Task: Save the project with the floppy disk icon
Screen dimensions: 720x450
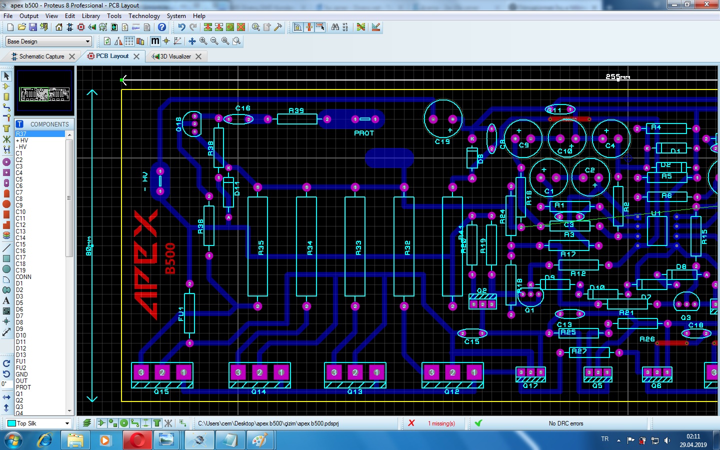Action: [32, 27]
